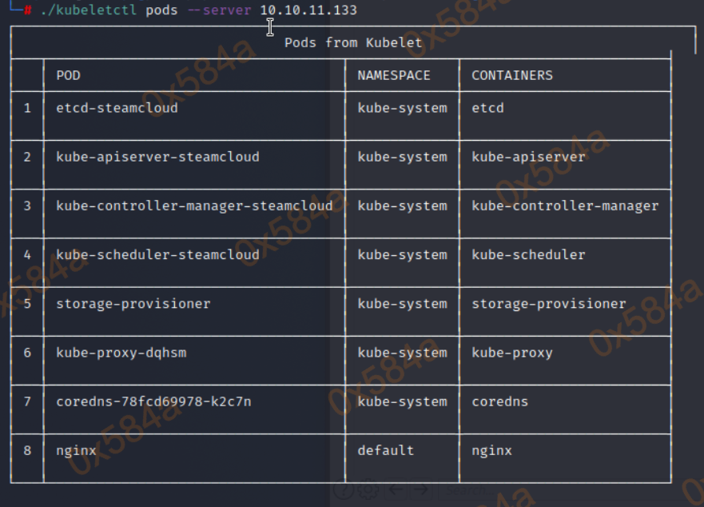
Task: Select the coredns-78fcd69978-k2c7n pod name
Action: tap(153, 401)
